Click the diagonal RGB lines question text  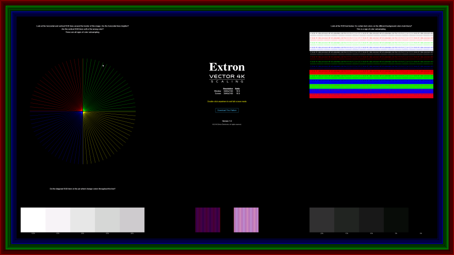tap(82, 189)
